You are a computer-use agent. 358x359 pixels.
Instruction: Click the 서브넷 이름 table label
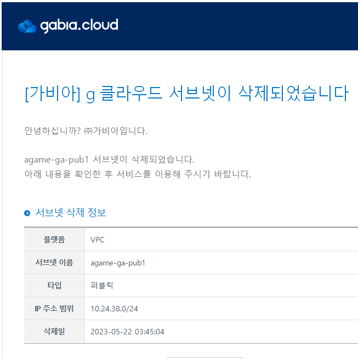[x=54, y=263]
